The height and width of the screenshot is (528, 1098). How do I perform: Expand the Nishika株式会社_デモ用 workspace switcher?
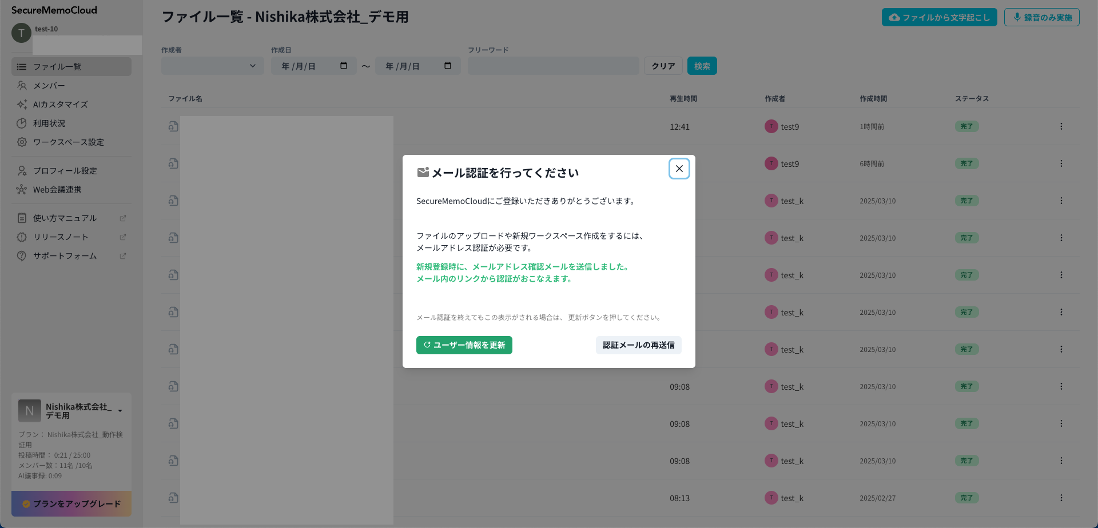point(120,411)
